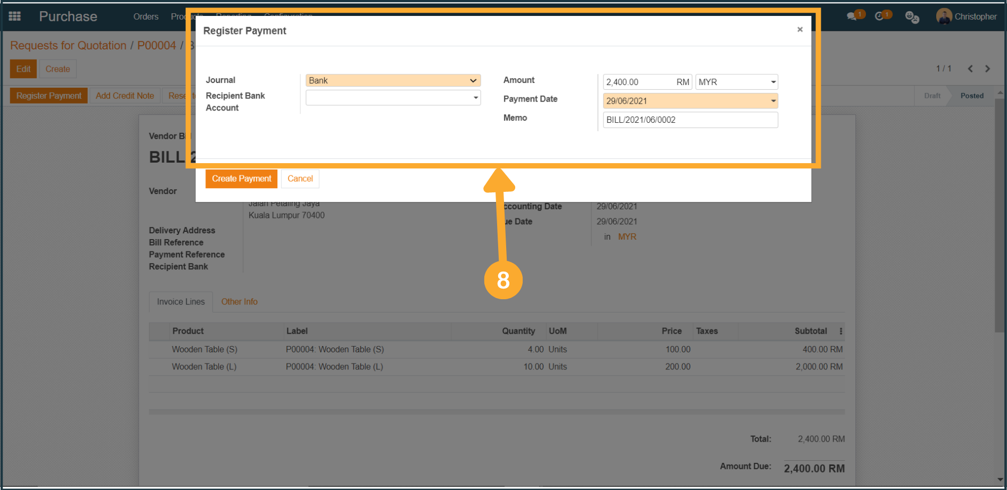Image resolution: width=1007 pixels, height=490 pixels.
Task: Go to next record arrow
Action: (988, 69)
